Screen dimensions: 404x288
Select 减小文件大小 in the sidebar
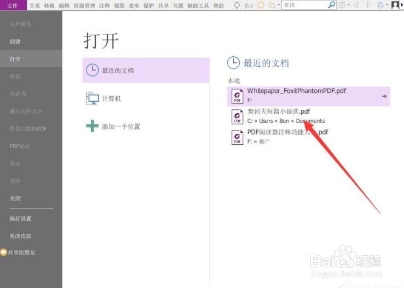[31, 111]
